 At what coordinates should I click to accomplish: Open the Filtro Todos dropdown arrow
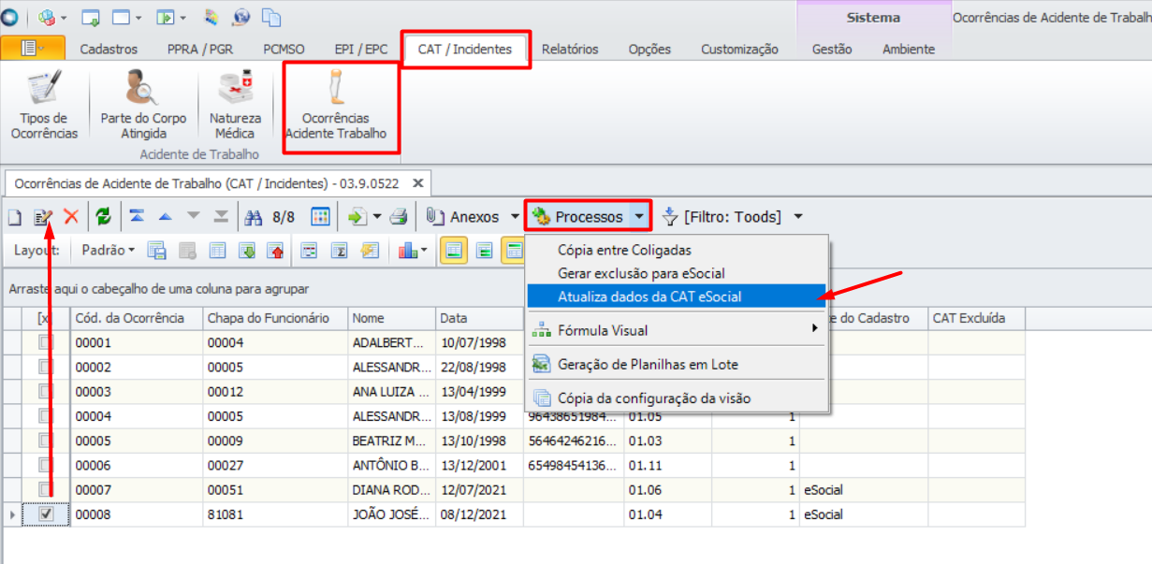(797, 217)
